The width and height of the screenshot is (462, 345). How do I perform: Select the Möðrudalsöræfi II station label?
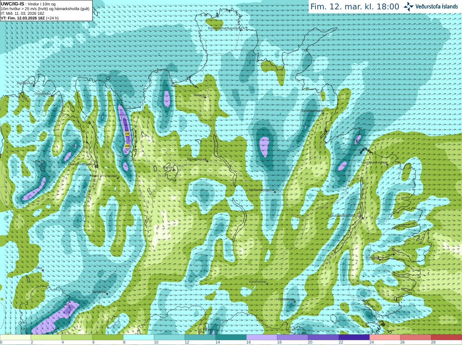262,190
